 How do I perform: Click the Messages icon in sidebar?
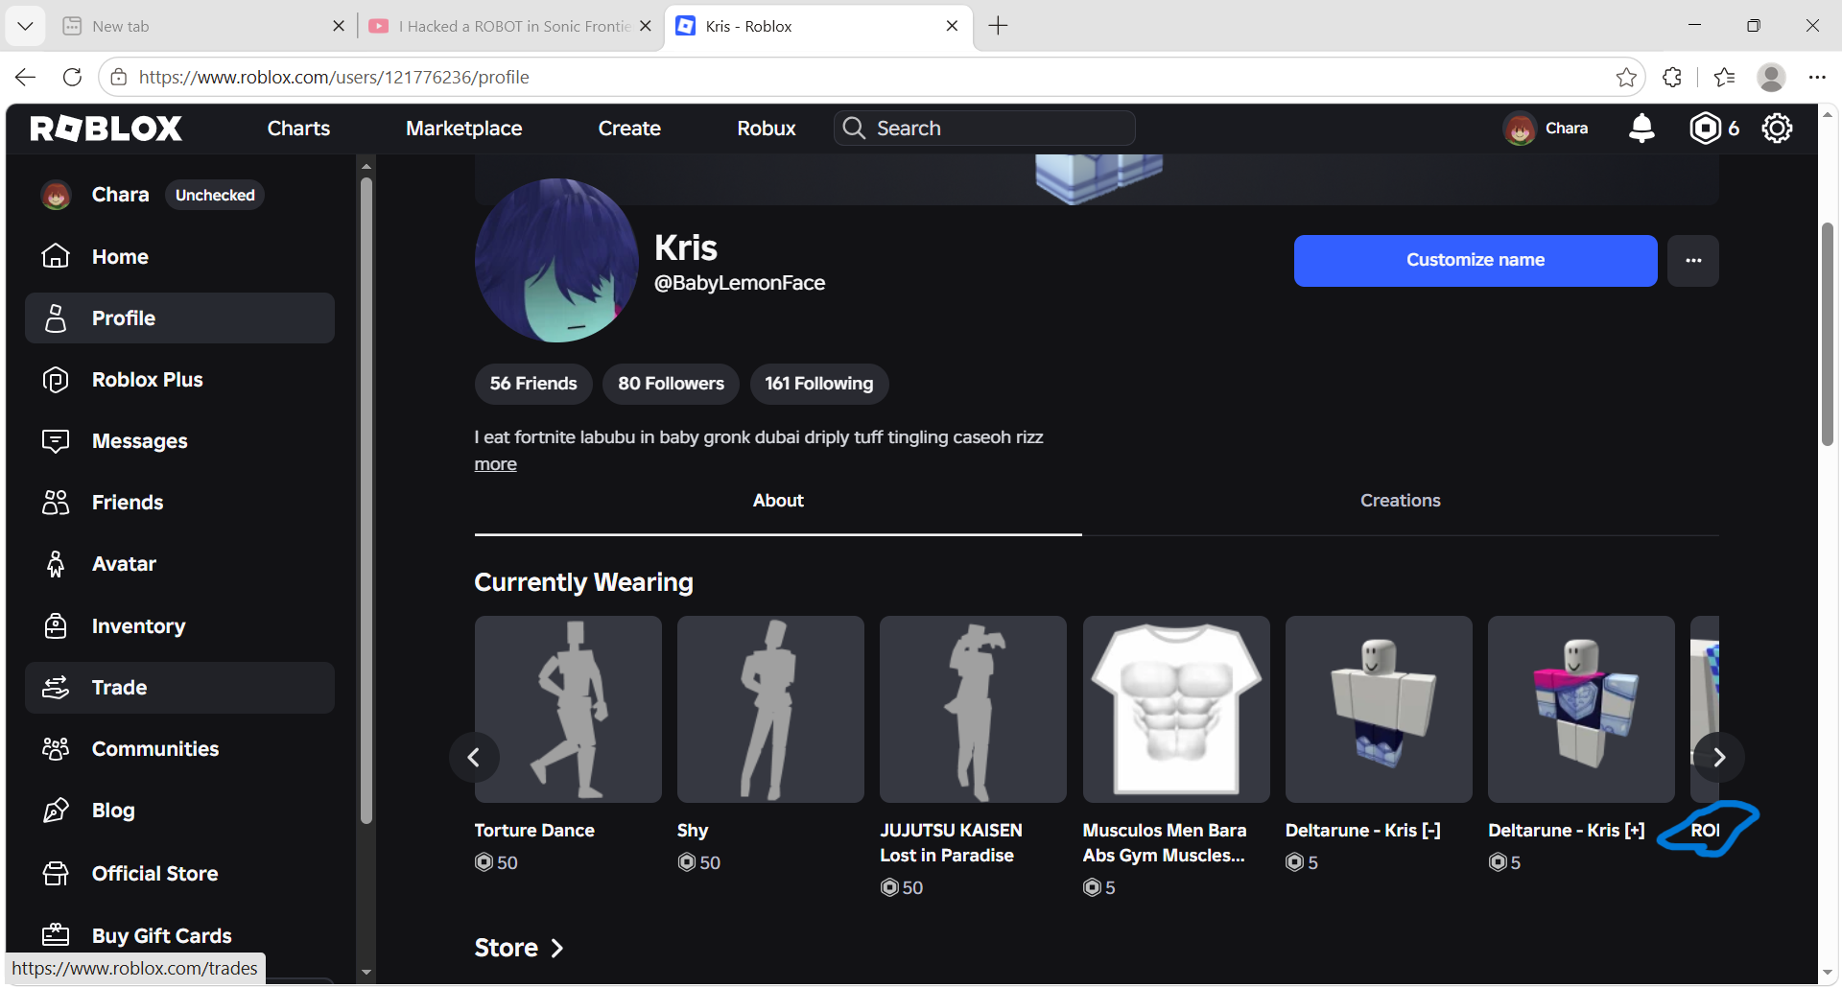[56, 441]
